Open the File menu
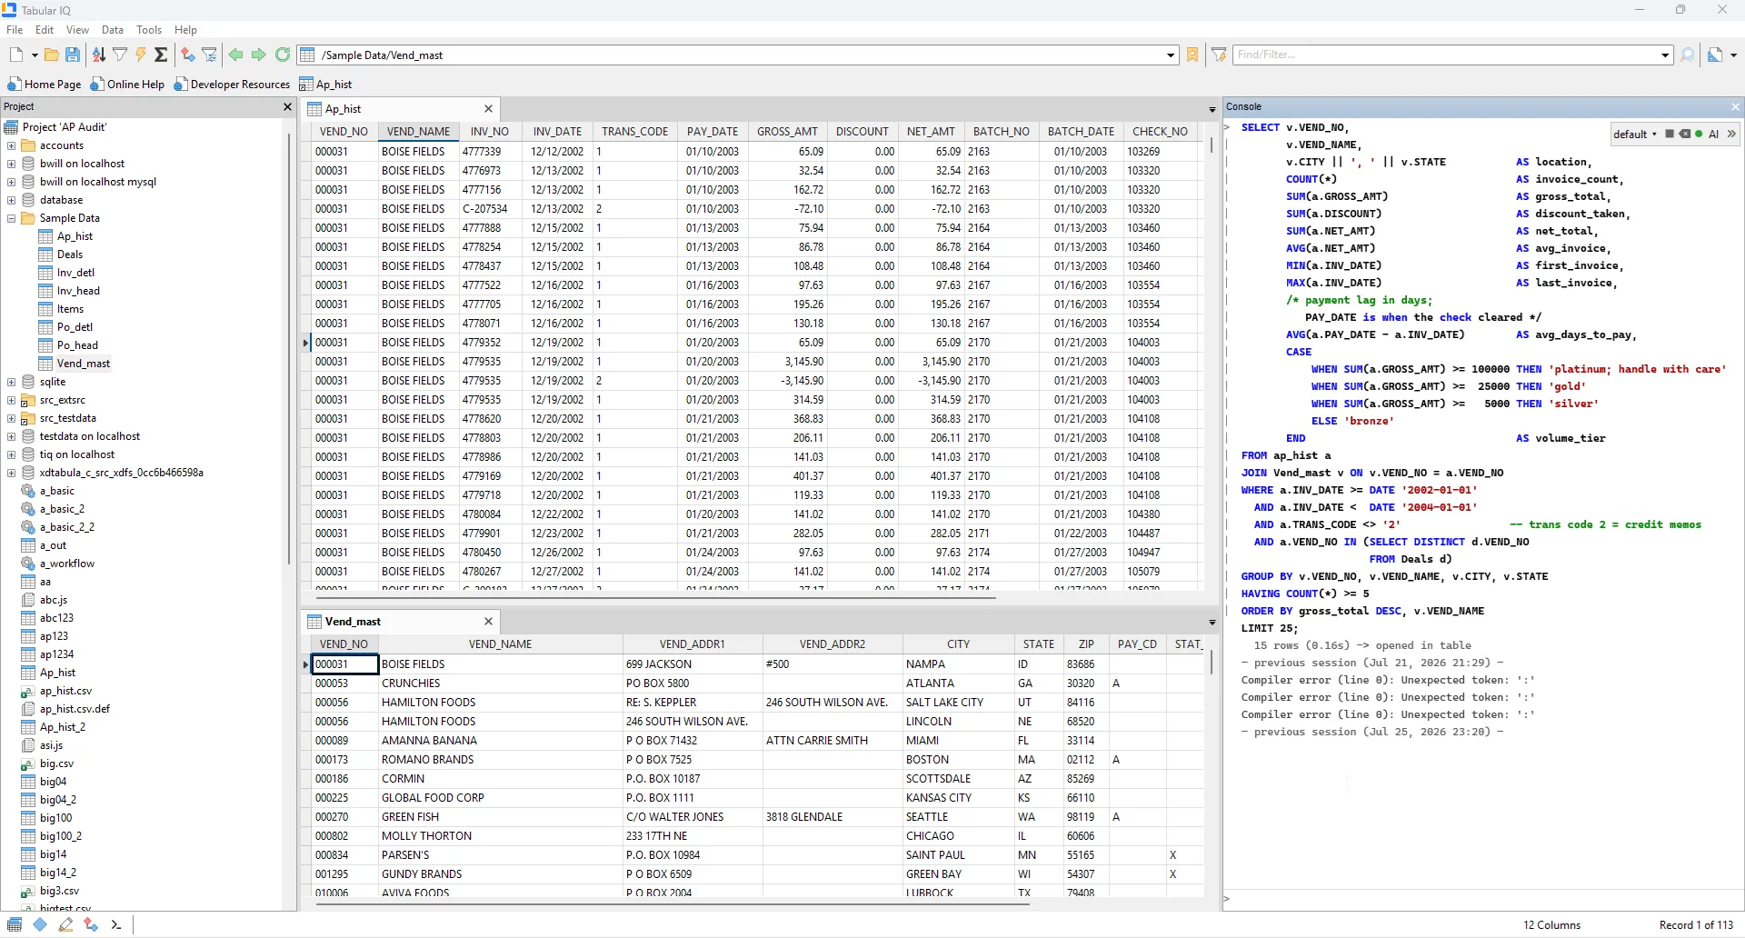The height and width of the screenshot is (938, 1745). 15,30
